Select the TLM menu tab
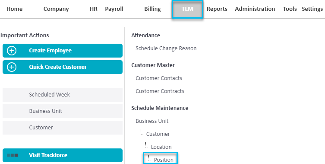The height and width of the screenshot is (164, 325). [x=187, y=9]
